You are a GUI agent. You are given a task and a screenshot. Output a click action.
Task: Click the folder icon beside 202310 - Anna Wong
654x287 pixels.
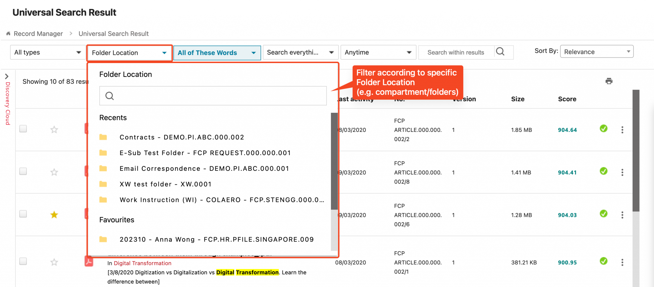(103, 239)
